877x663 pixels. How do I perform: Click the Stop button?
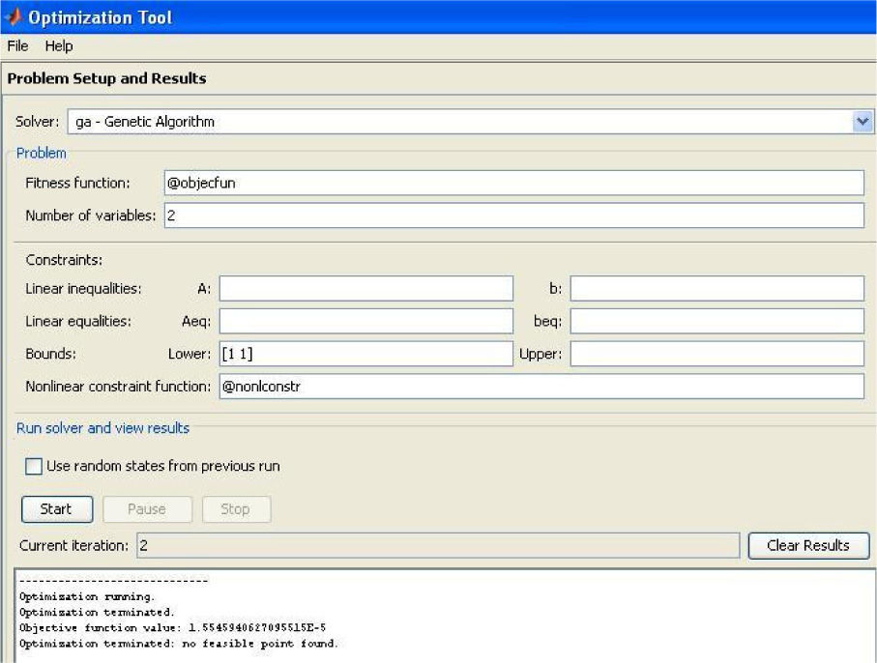pyautogui.click(x=235, y=509)
